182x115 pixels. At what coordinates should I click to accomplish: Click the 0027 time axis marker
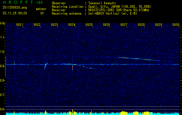click(x=124, y=25)
